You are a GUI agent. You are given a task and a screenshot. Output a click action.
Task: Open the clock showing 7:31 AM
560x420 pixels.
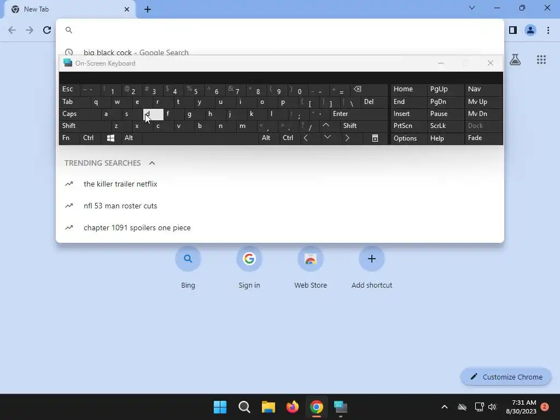[521, 407]
